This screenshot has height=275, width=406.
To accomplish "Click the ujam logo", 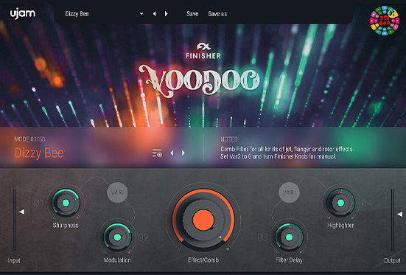I will point(23,14).
